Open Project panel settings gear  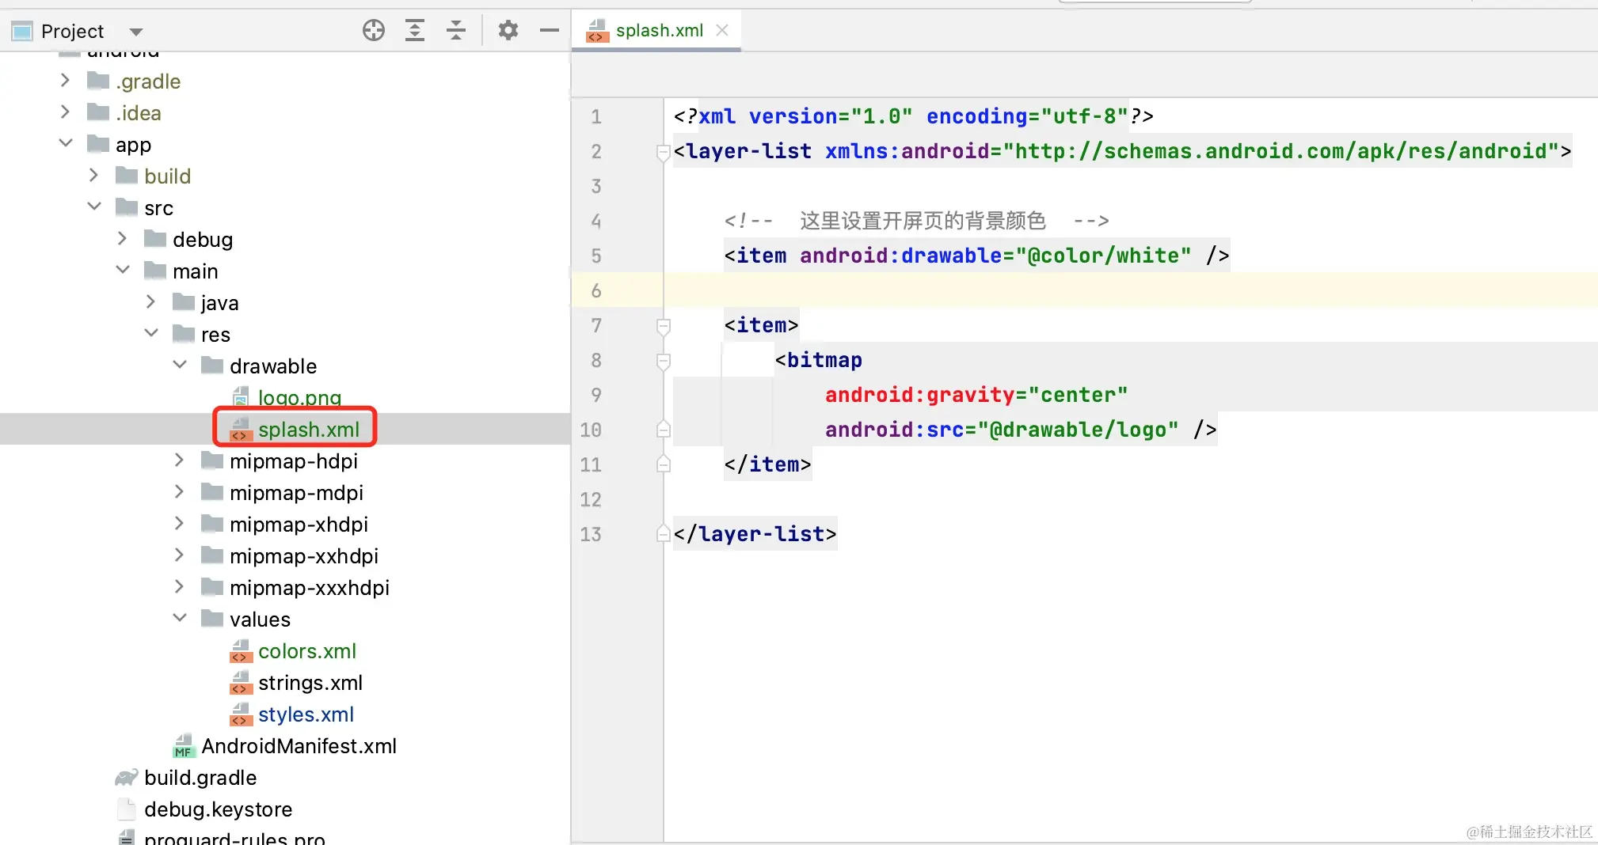(508, 31)
